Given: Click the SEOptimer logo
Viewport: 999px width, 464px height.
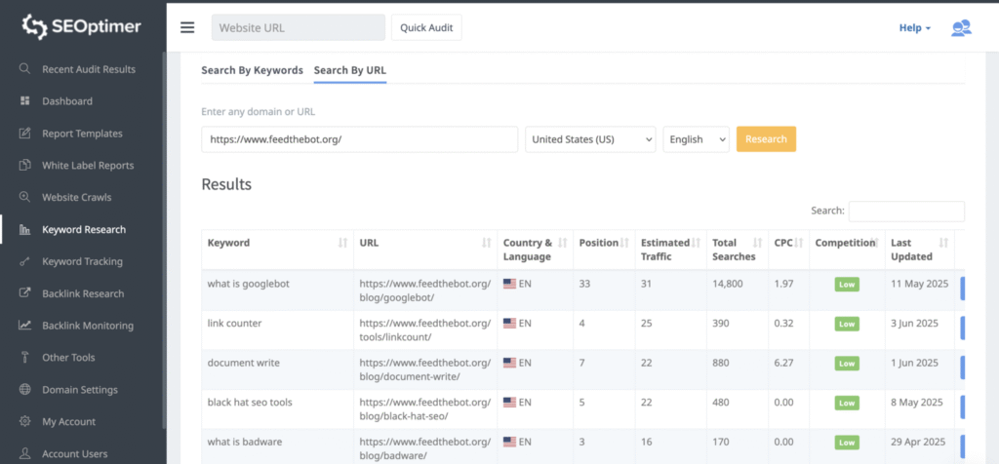Looking at the screenshot, I should [82, 26].
